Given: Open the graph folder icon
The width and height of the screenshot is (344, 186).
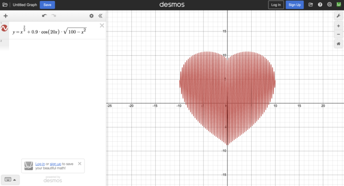Looking at the screenshot, I should tap(5, 5).
